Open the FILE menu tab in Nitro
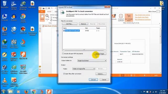This screenshot has height=94, width=168. click(x=42, y=11)
